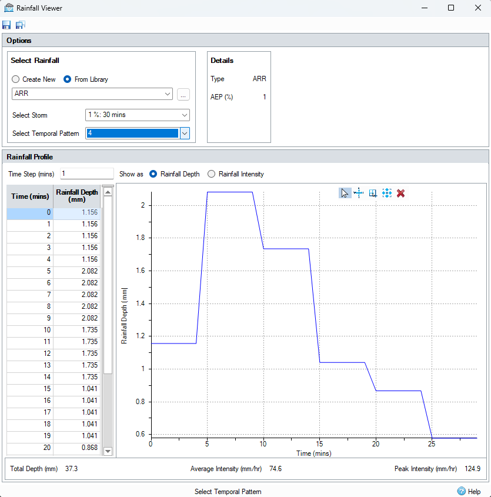Screen dimensions: 491x497
Task: Click the Time Step input field
Action: [86, 174]
